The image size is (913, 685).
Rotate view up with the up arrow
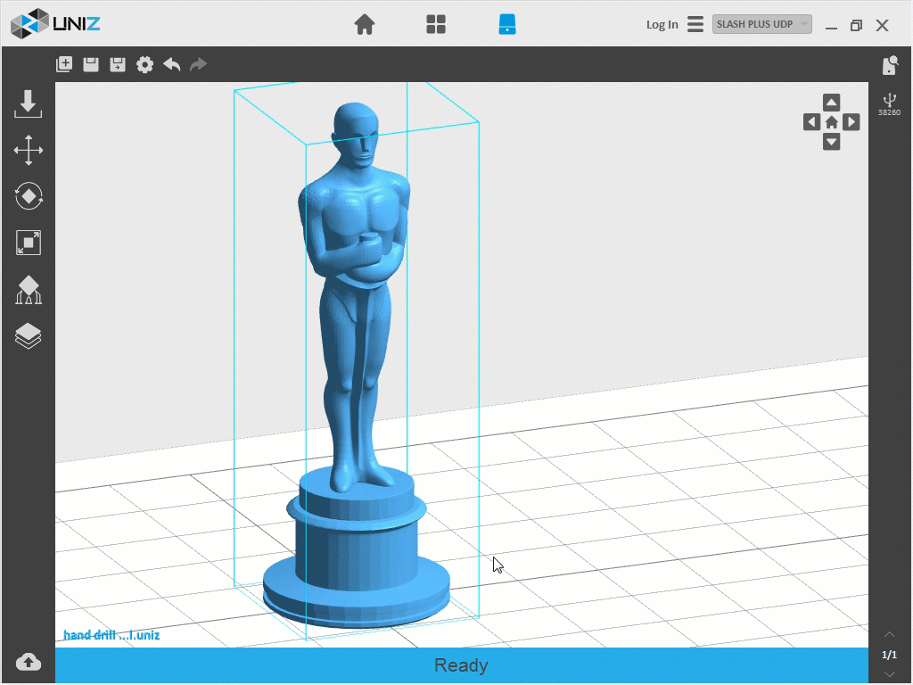(x=832, y=103)
